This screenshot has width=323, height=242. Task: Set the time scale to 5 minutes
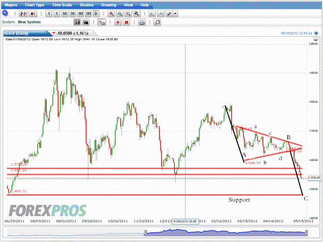click(x=57, y=14)
